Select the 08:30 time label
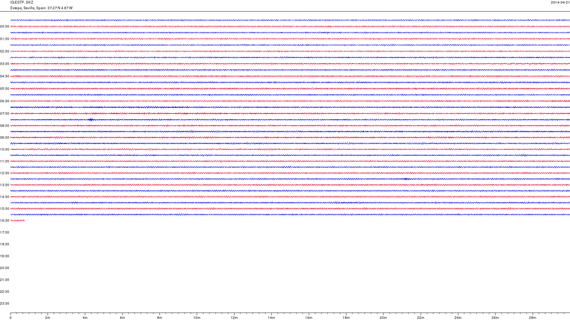The height and width of the screenshot is (320, 570). (x=4, y=126)
